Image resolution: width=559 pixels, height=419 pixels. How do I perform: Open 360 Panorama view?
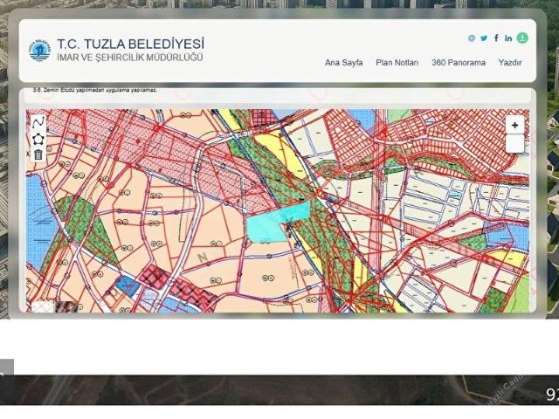[x=459, y=63]
